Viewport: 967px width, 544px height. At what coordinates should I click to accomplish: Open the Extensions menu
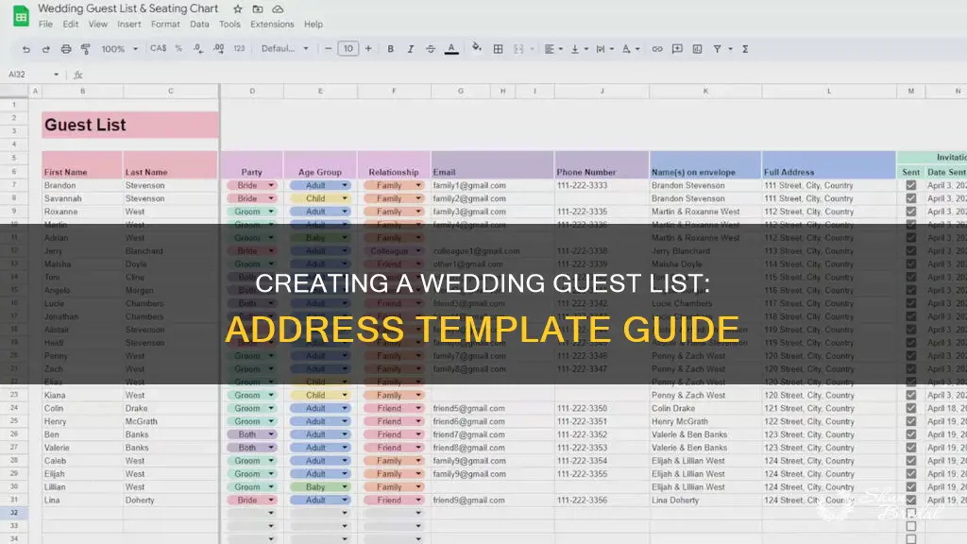[272, 24]
